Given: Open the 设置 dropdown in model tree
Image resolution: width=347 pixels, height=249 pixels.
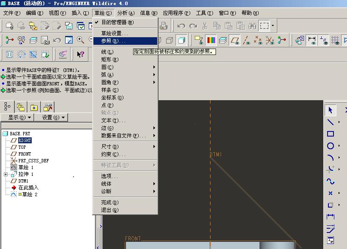Looking at the screenshot, I should point(51,117).
